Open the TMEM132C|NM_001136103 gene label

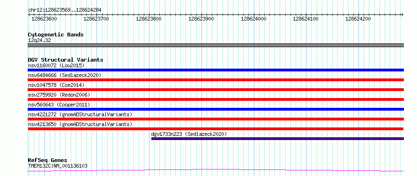58,166
